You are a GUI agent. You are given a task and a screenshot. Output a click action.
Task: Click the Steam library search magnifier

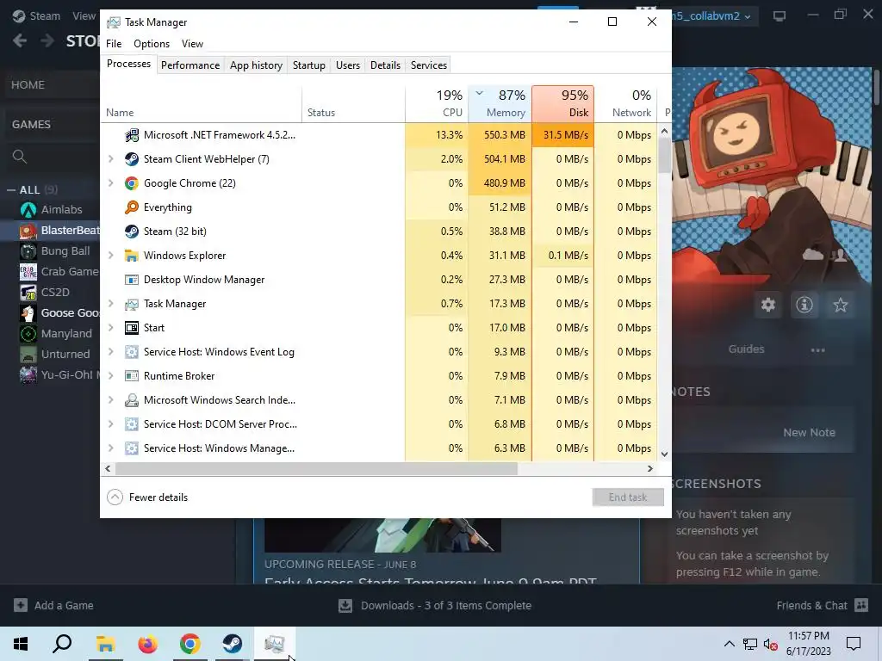point(20,157)
